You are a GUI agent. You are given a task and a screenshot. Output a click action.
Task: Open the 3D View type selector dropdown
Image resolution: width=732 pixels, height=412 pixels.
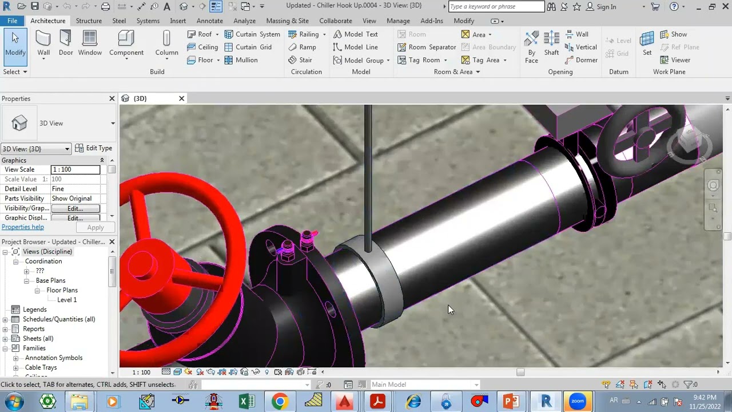pos(113,123)
